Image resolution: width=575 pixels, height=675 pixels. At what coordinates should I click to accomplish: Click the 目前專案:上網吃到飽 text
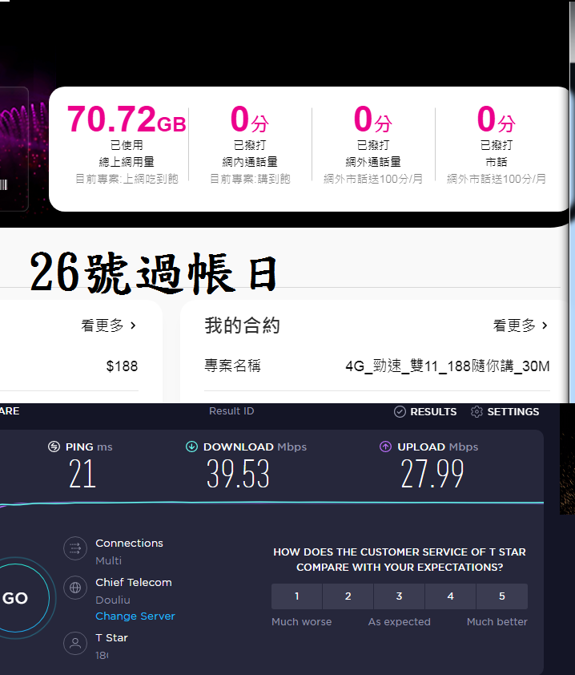point(127,179)
